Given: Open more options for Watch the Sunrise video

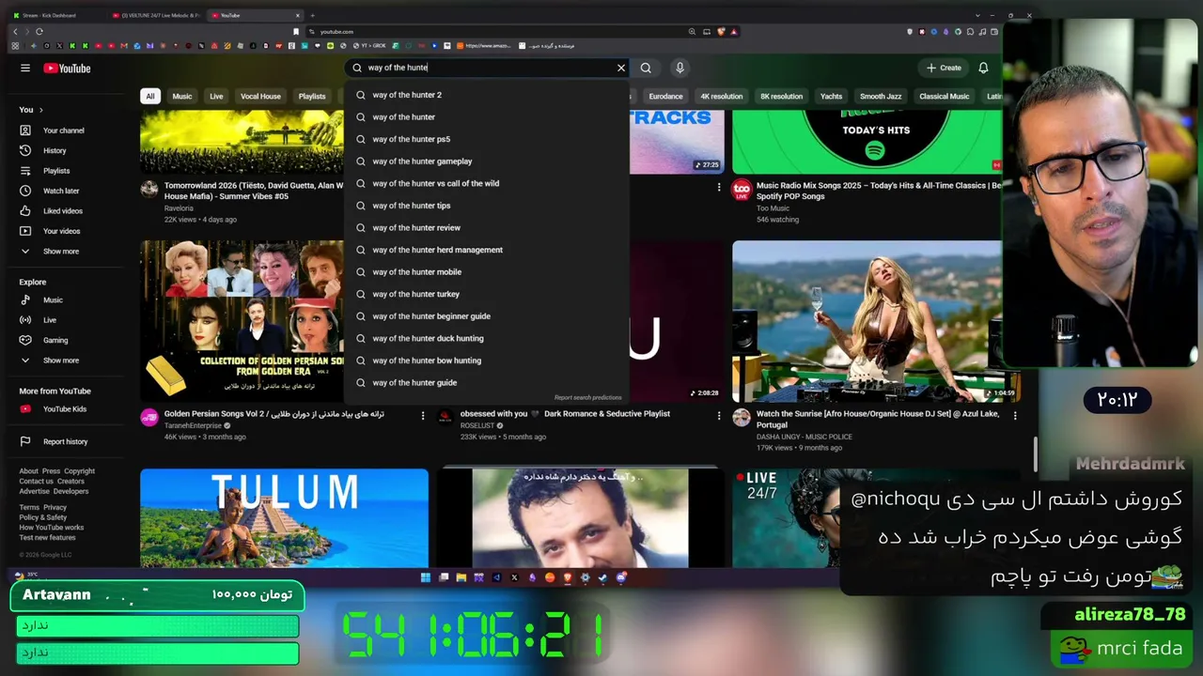Looking at the screenshot, I should pyautogui.click(x=1014, y=415).
